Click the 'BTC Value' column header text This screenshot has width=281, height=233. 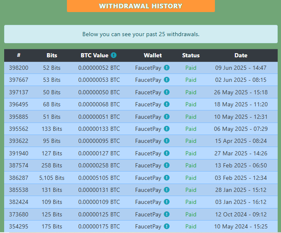click(94, 55)
